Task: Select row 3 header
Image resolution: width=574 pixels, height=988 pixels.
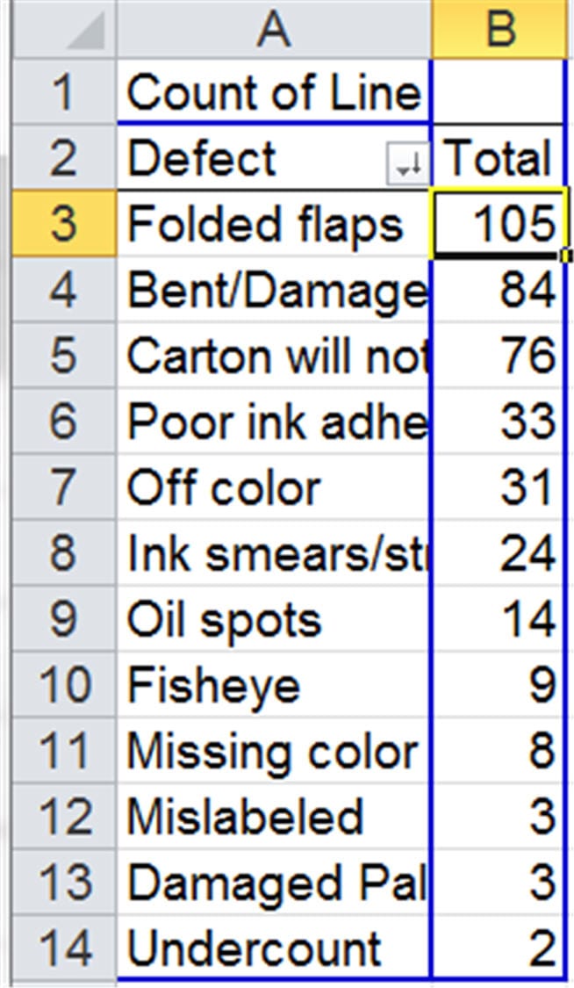Action: pyautogui.click(x=61, y=224)
